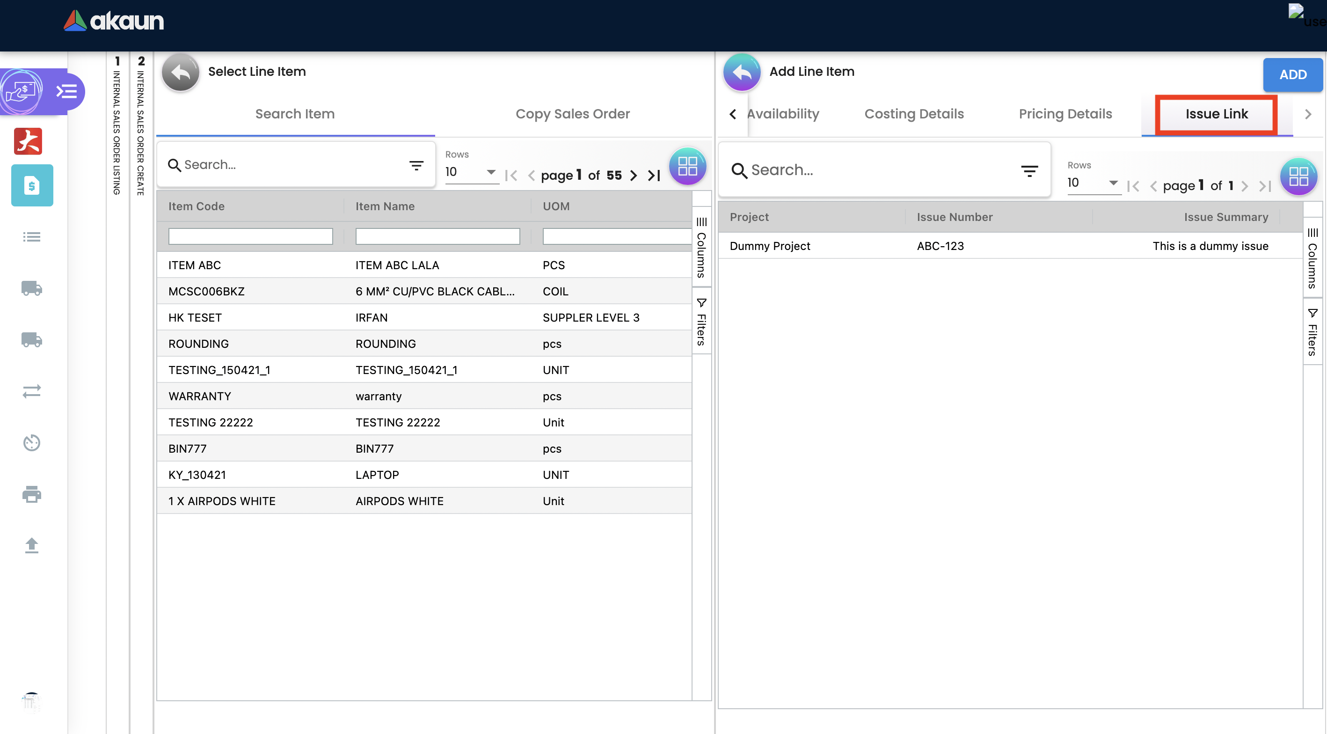Click the ADD button
The width and height of the screenshot is (1327, 734).
1292,75
